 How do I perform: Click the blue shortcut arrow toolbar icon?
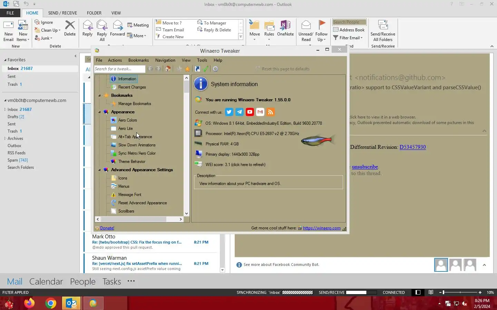pyautogui.click(x=197, y=69)
